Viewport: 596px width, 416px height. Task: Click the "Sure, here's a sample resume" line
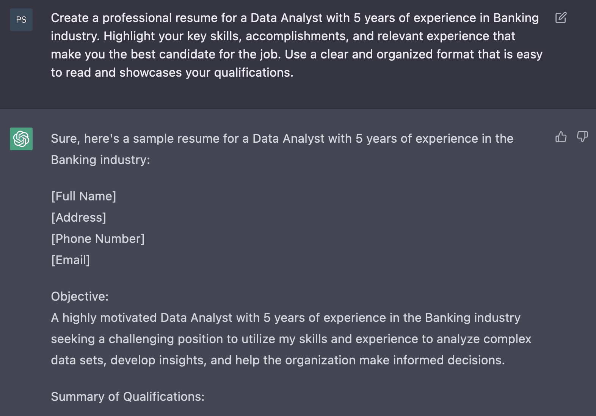coord(282,139)
